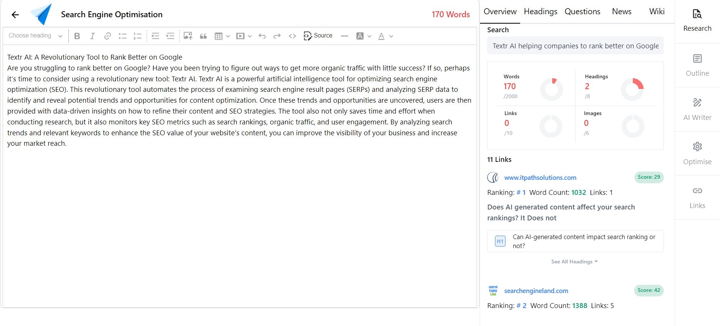Open the Research sidebar panel
720x326 pixels.
697,21
